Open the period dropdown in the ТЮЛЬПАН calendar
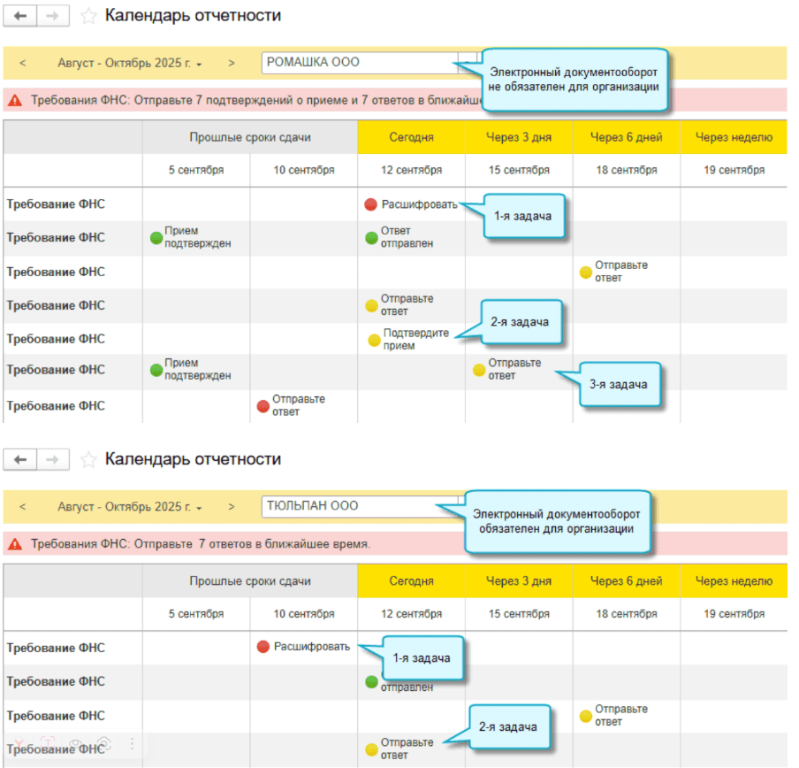Image resolution: width=799 pixels, height=768 pixels. [x=130, y=507]
